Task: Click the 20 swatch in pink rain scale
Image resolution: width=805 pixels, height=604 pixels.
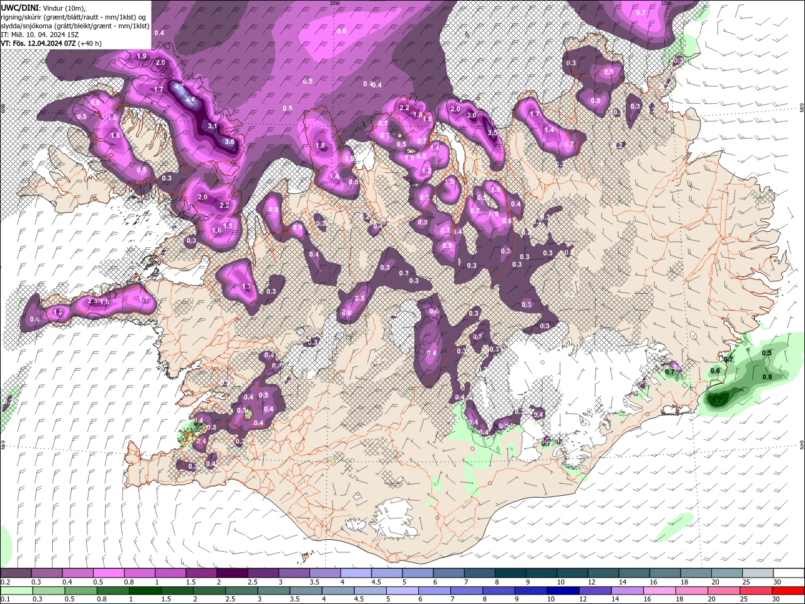Action: click(723, 591)
